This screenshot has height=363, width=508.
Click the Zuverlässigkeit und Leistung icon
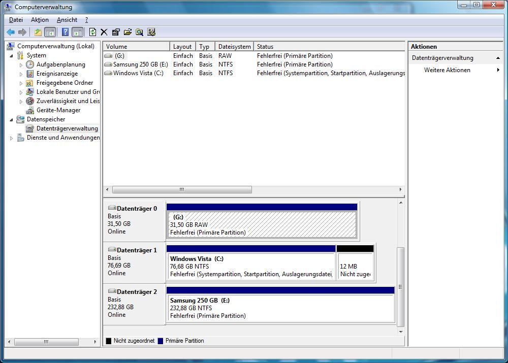(30, 101)
